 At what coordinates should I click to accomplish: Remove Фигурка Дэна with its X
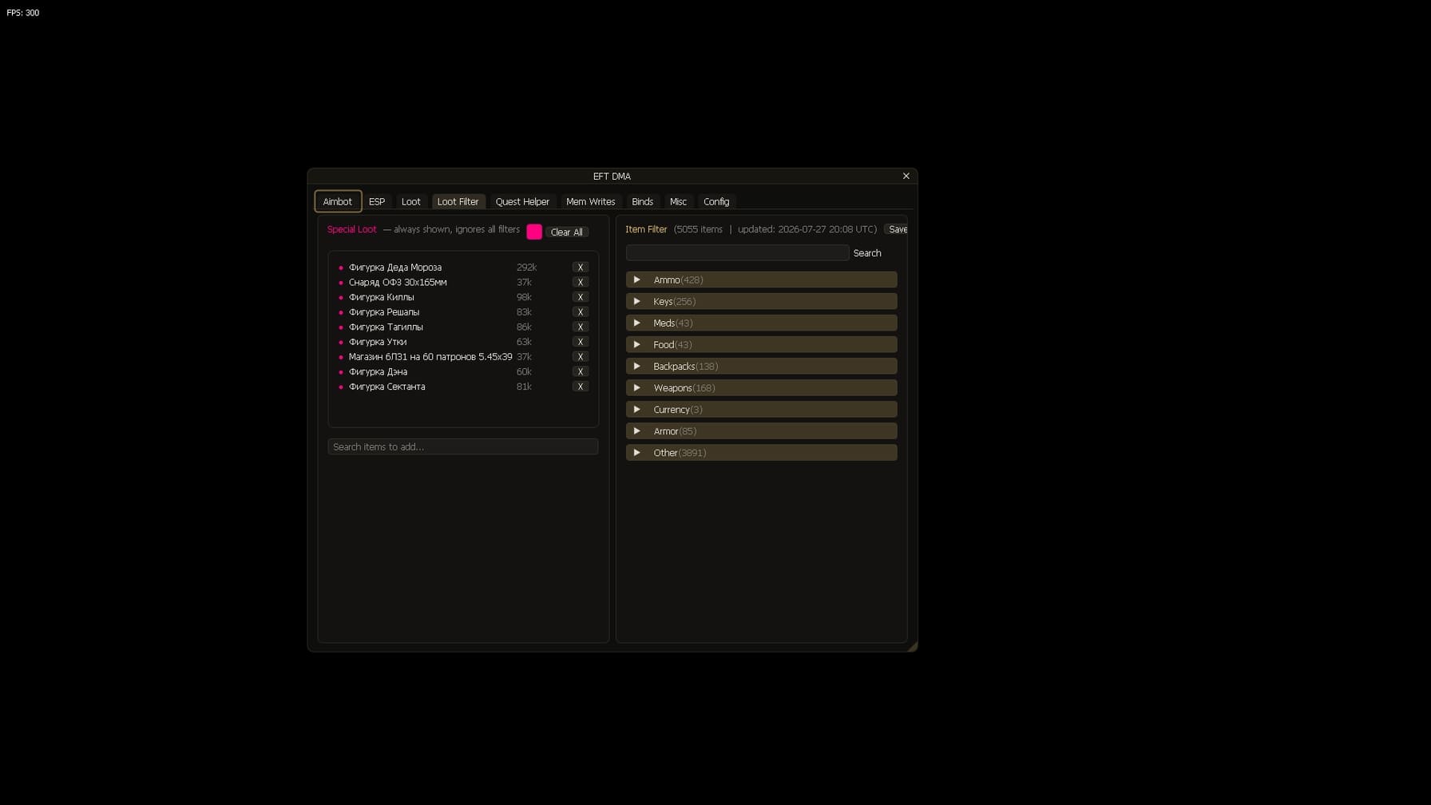coord(581,371)
